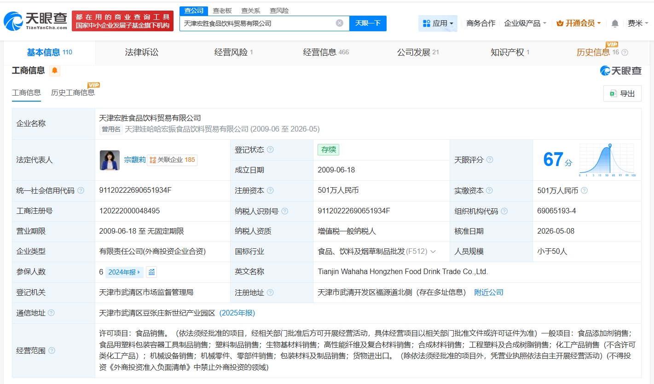
Task: Switch to the 查关系 search tab
Action: pos(250,11)
